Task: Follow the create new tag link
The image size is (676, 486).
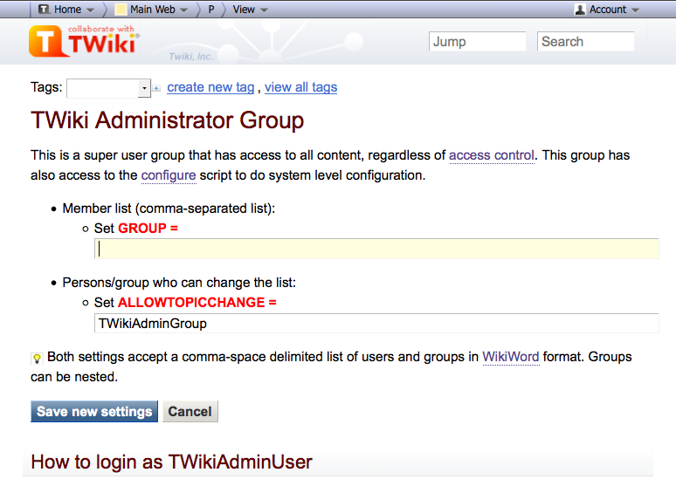Action: pyautogui.click(x=210, y=87)
